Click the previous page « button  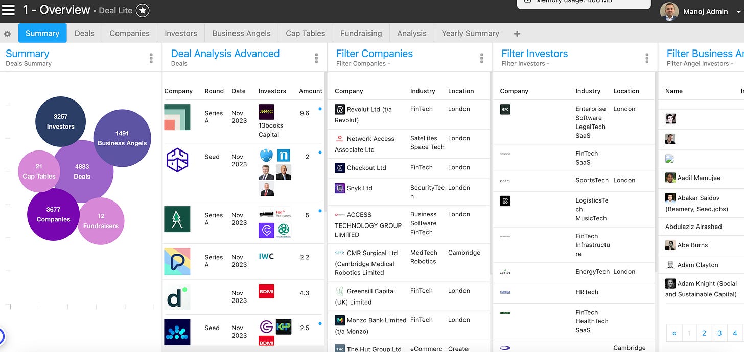[x=674, y=333]
